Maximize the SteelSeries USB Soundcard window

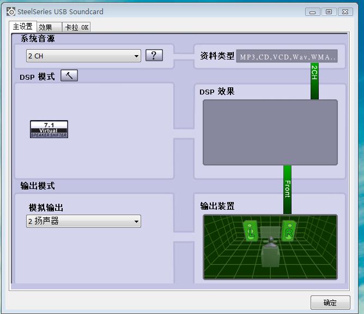click(329, 12)
